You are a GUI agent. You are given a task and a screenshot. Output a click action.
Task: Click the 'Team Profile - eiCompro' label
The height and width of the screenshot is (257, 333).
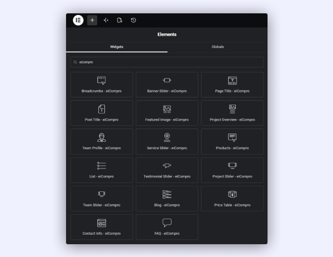tap(102, 148)
